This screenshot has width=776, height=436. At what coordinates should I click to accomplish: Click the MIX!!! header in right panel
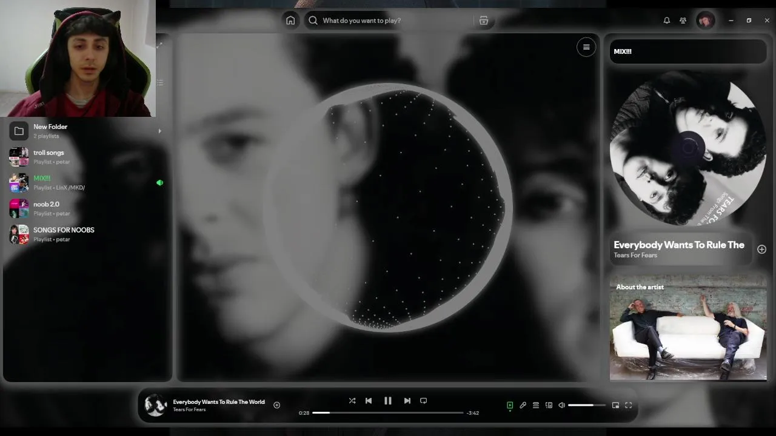point(623,51)
